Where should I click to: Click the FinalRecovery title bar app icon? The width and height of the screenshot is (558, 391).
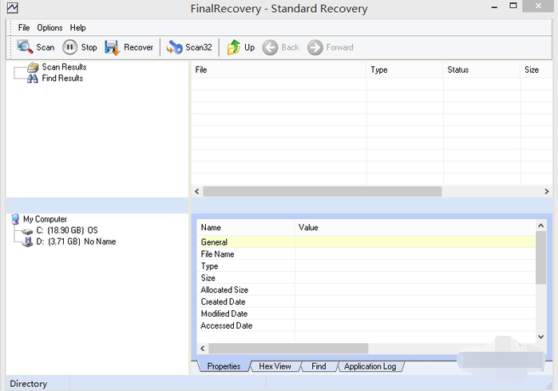tap(13, 8)
